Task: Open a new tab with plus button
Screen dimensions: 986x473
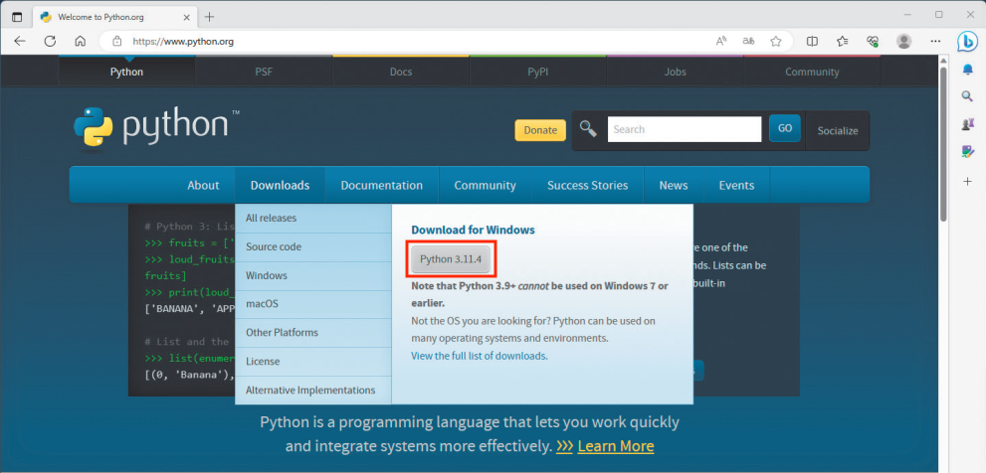Action: pos(209,17)
